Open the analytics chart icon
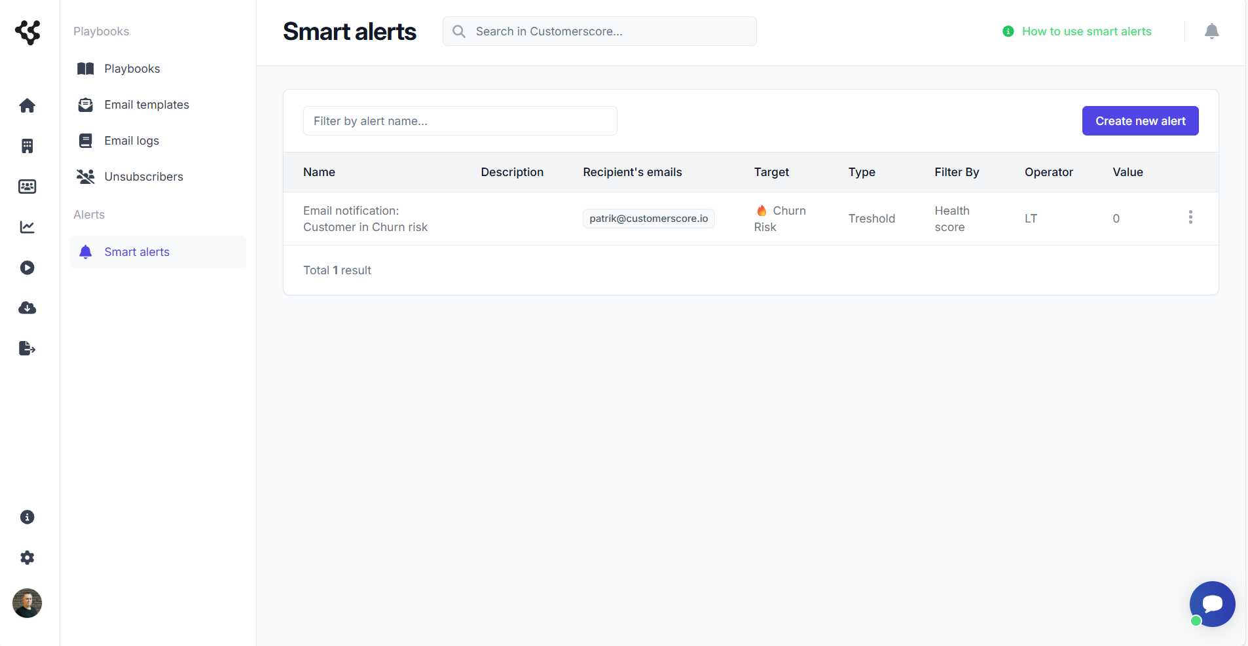The image size is (1248, 646). click(27, 227)
